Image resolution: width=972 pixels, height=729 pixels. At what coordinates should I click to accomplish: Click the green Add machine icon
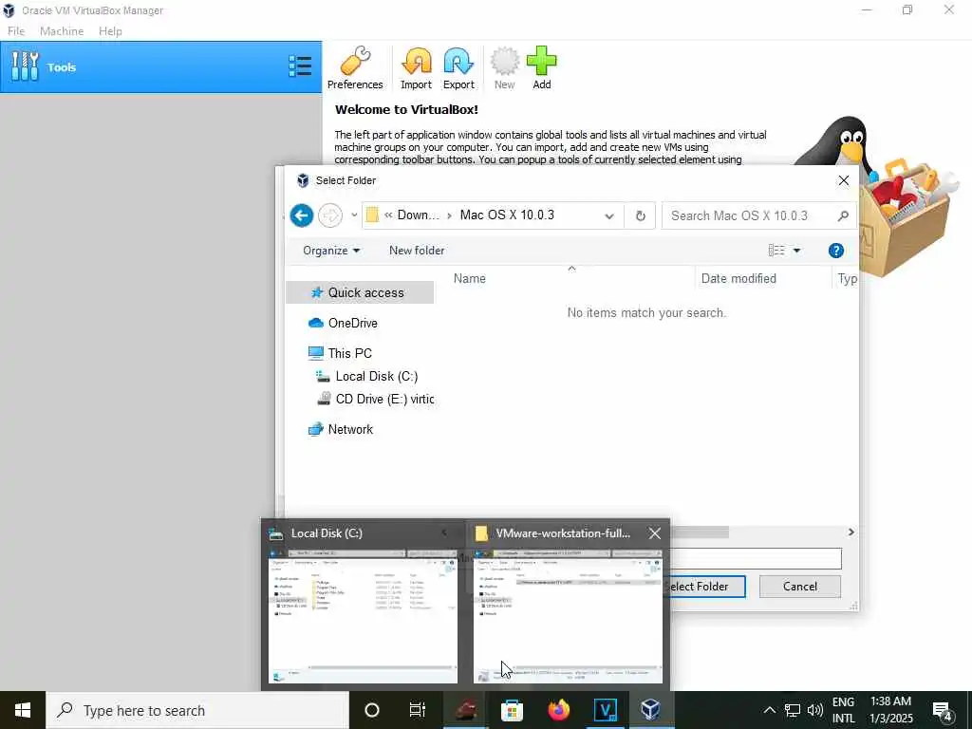(542, 67)
